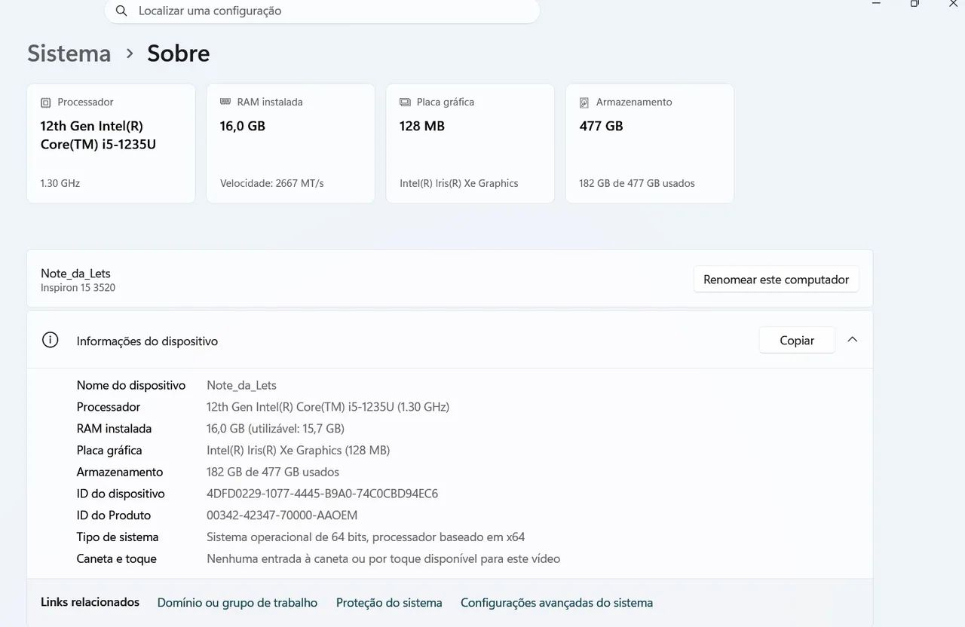Screen dimensions: 965x627
Task: Click the Armazenamento drive icon
Action: tap(584, 102)
